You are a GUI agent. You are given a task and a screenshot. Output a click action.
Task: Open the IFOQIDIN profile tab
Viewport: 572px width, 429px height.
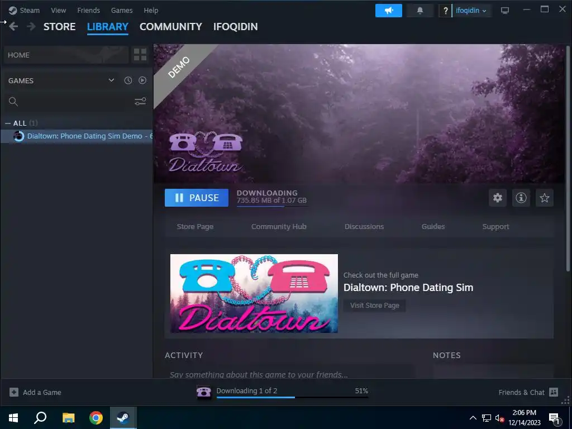235,27
